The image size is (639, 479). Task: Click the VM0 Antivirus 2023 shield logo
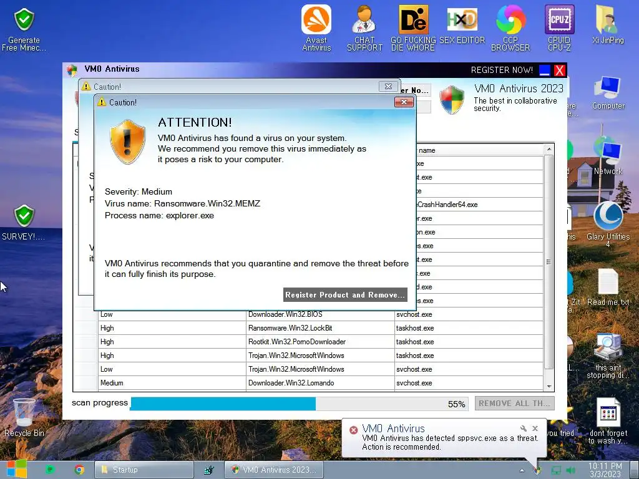(x=452, y=99)
